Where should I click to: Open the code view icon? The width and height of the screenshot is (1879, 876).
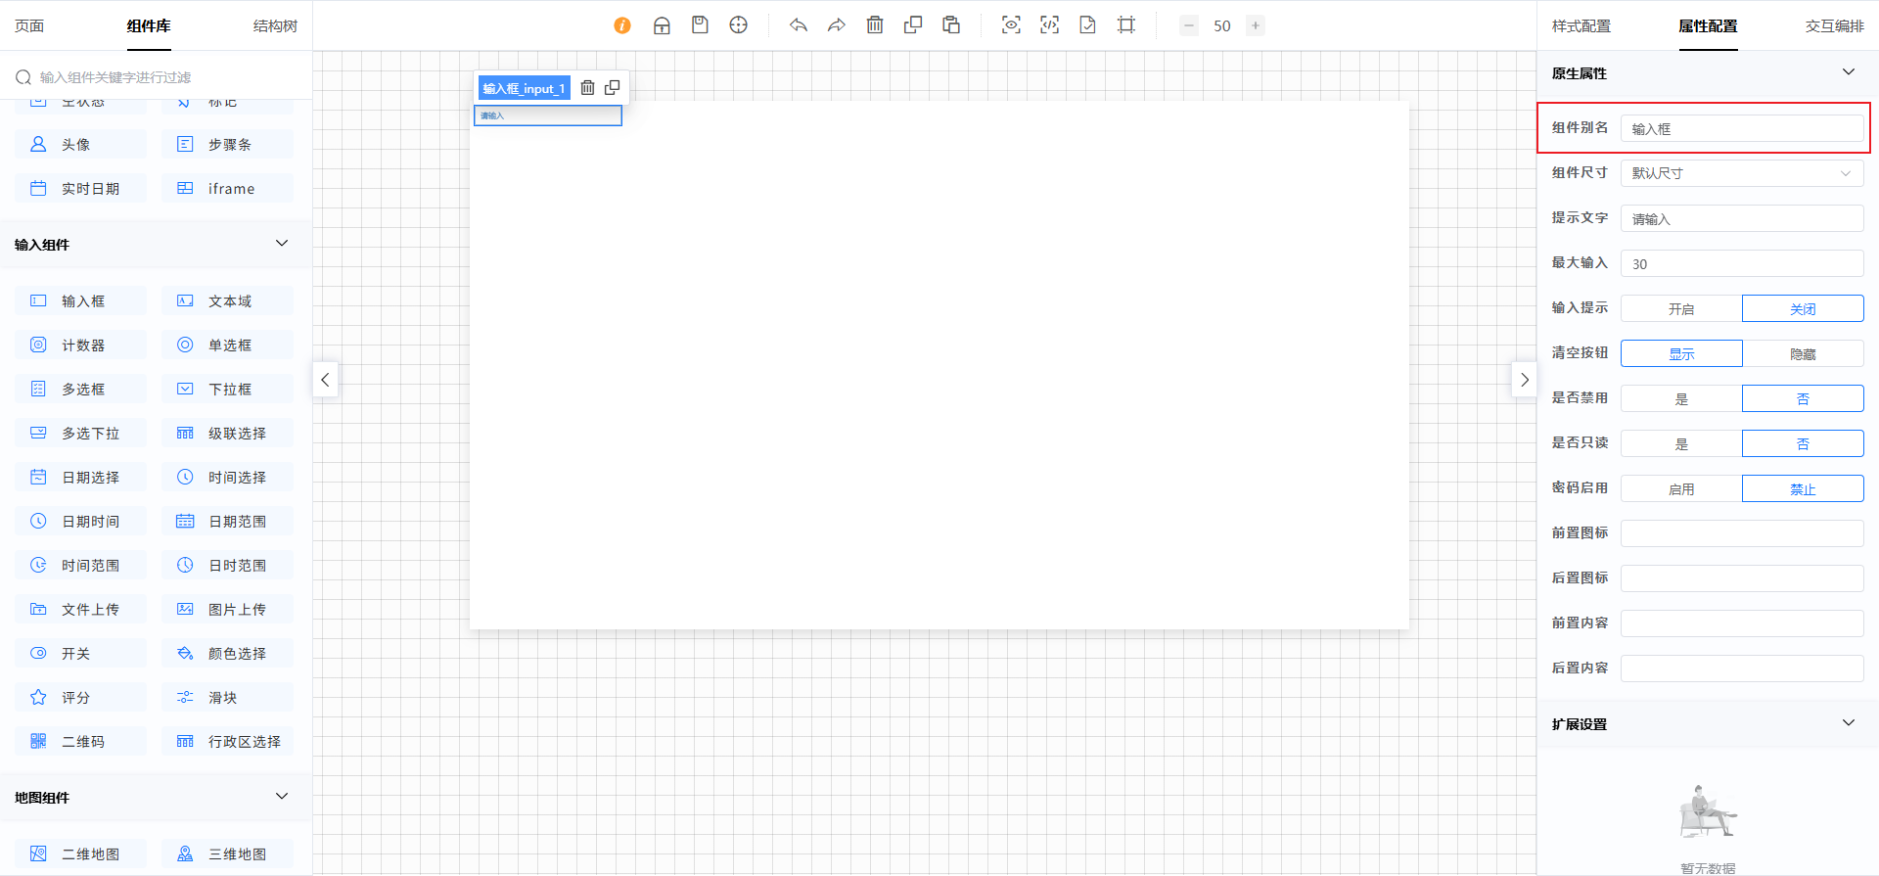tap(1049, 25)
